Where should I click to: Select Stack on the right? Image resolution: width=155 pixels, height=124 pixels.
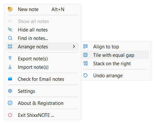click(115, 64)
